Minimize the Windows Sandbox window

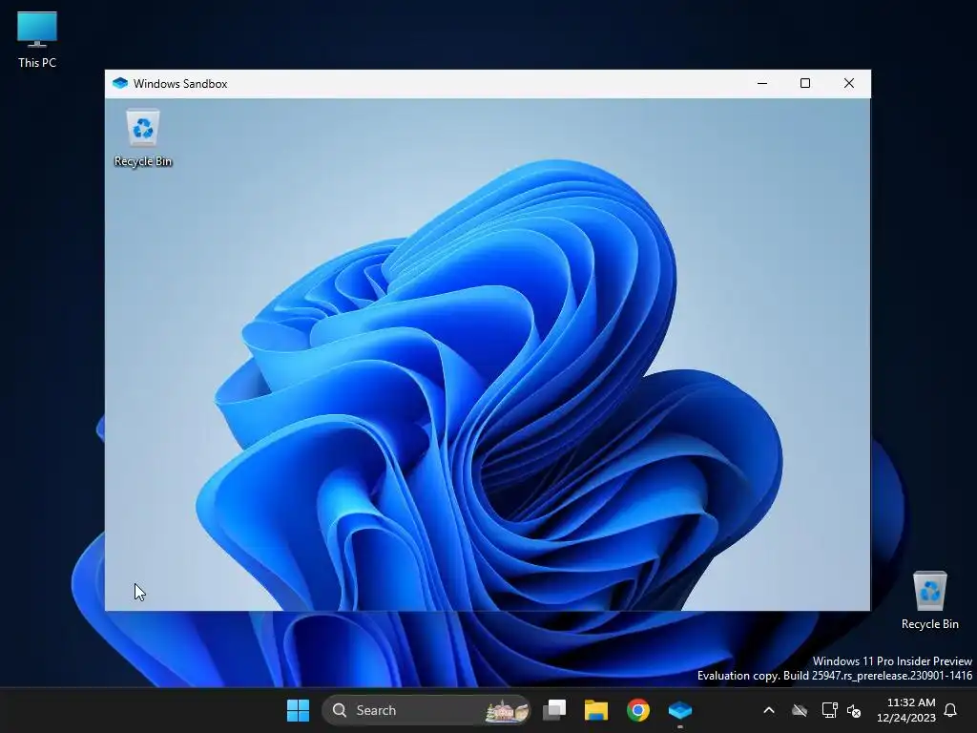tap(762, 84)
